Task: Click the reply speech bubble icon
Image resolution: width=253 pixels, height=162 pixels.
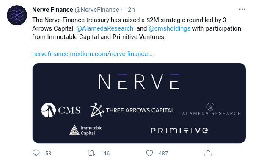Action: coord(36,153)
